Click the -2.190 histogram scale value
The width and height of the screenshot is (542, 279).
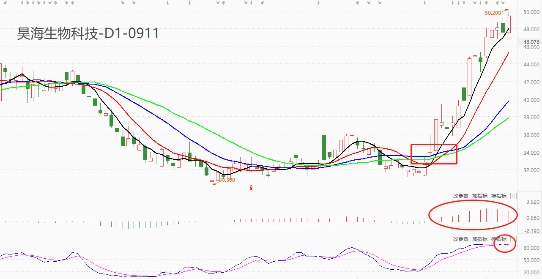(x=532, y=231)
